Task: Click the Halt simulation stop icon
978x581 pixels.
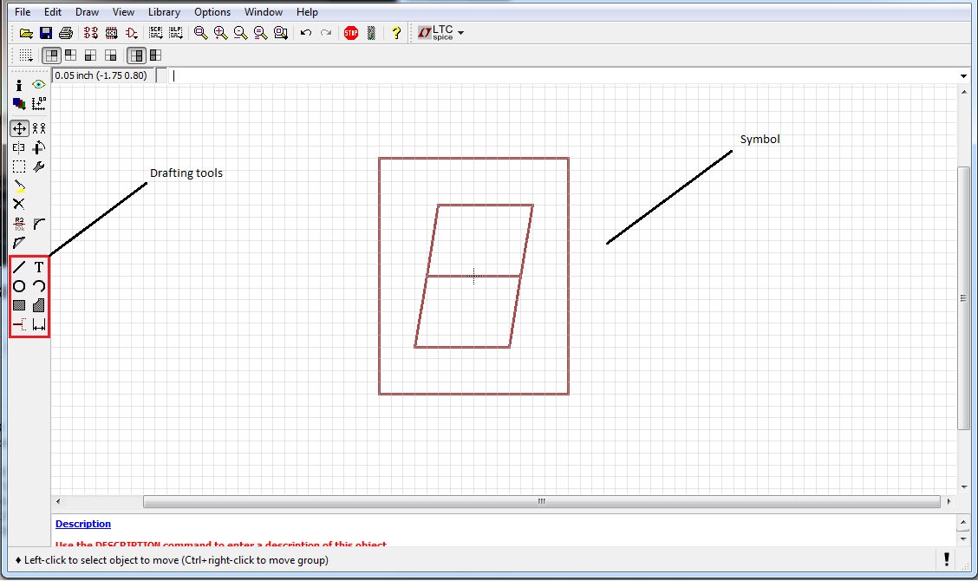Action: coord(350,32)
